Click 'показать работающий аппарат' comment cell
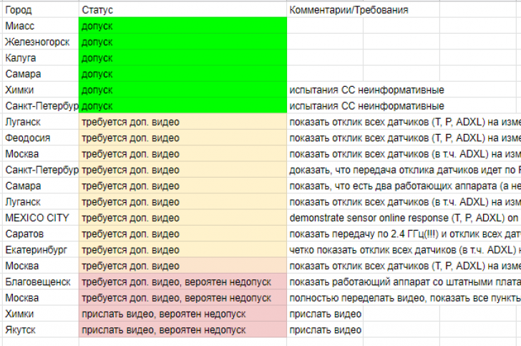This screenshot has height=346, width=521. pyautogui.click(x=404, y=282)
